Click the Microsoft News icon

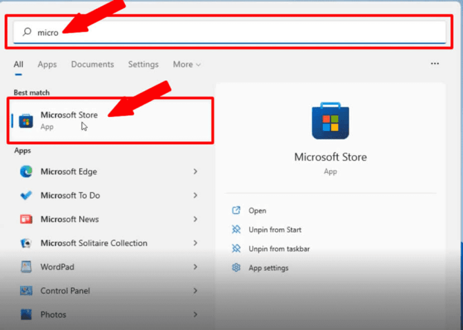click(x=26, y=219)
